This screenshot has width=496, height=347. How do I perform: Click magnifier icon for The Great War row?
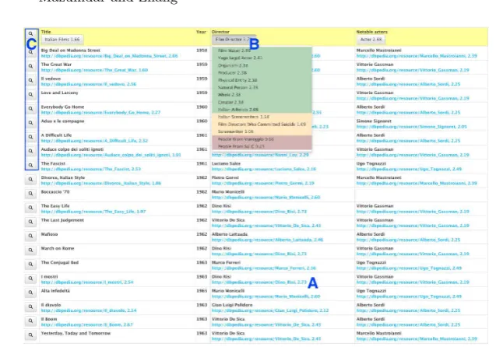tap(30, 66)
